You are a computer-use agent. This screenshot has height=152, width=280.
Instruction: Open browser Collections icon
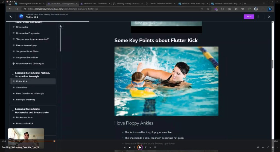(x=243, y=9)
